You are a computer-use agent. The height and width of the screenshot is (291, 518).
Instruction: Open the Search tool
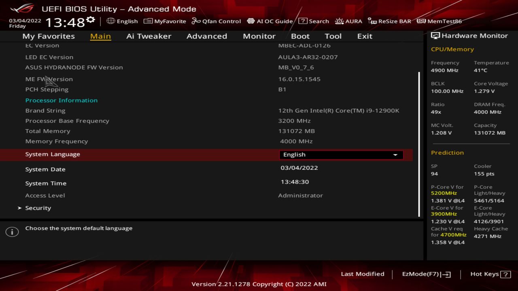[x=314, y=21]
